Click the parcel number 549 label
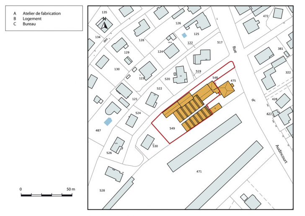Image resolution: width=305 pixels, height=216 pixels. [172, 128]
